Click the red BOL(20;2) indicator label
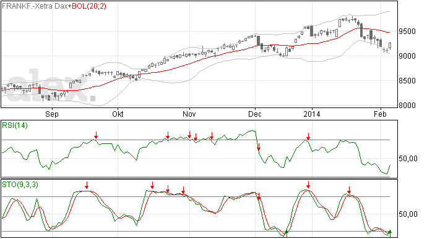Image resolution: width=427 pixels, height=239 pixels. [x=87, y=6]
